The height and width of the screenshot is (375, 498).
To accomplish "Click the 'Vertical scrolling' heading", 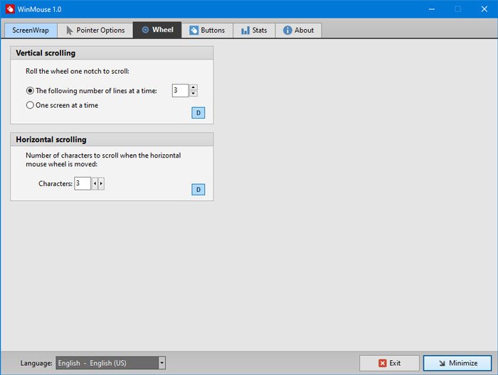I will point(46,53).
